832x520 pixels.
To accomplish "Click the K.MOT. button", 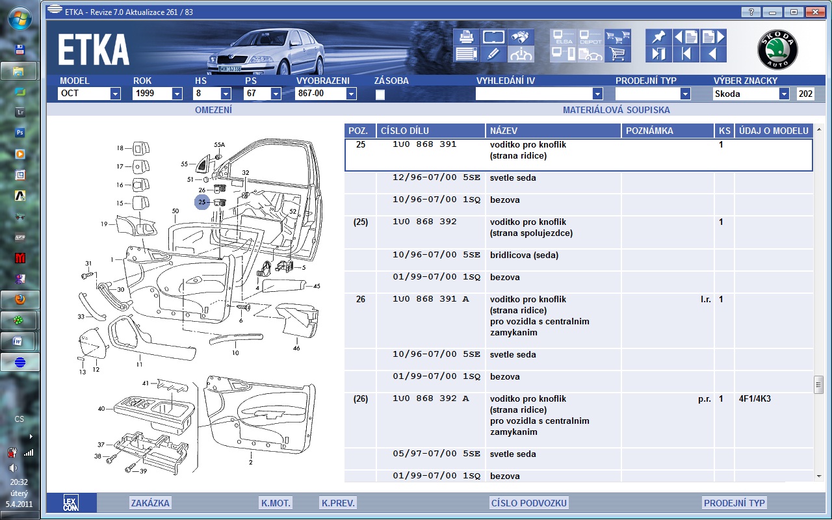I will 276,503.
